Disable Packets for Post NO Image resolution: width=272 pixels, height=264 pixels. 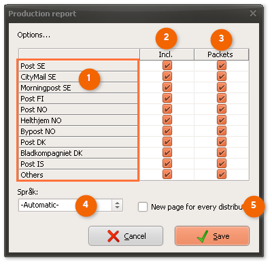pyautogui.click(x=222, y=110)
